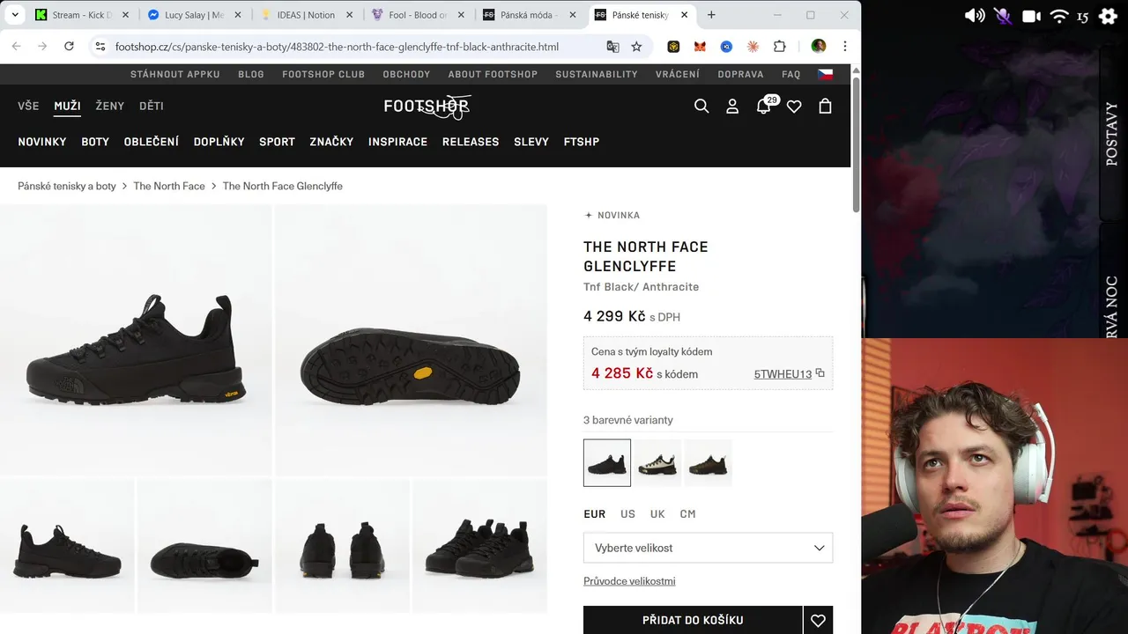Image resolution: width=1128 pixels, height=634 pixels.
Task: Open the Chrome tab search dropdown
Action: [15, 15]
